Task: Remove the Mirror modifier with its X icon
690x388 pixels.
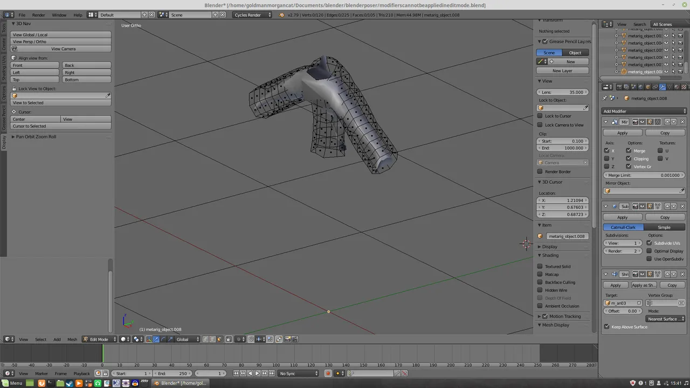Action: (x=682, y=122)
